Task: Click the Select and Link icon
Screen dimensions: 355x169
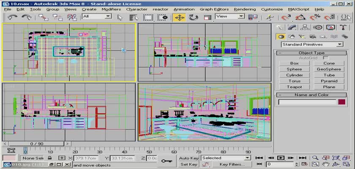Action: click(x=44, y=17)
